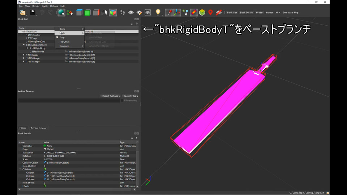Toggle the Block List toolbar button
This screenshot has height=195, width=347.
[x=232, y=13]
